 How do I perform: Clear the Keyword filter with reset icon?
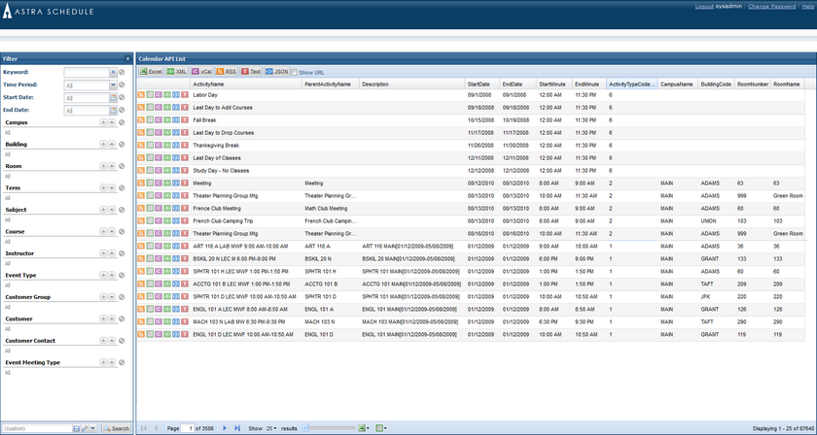pos(122,72)
